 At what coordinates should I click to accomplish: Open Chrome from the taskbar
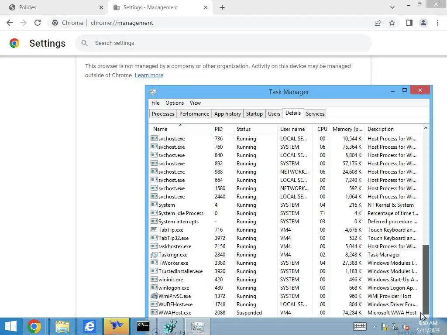(x=34, y=326)
